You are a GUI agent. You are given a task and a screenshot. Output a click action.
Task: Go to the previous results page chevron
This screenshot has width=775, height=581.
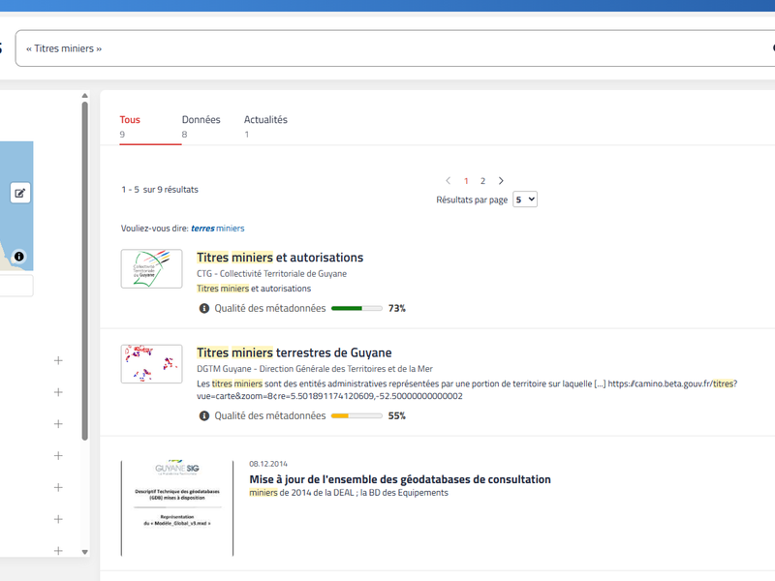click(x=449, y=181)
